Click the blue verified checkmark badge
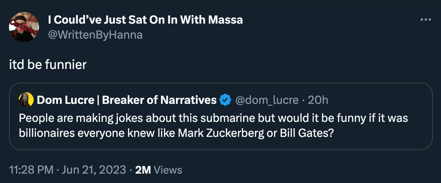441x183 pixels. 225,100
